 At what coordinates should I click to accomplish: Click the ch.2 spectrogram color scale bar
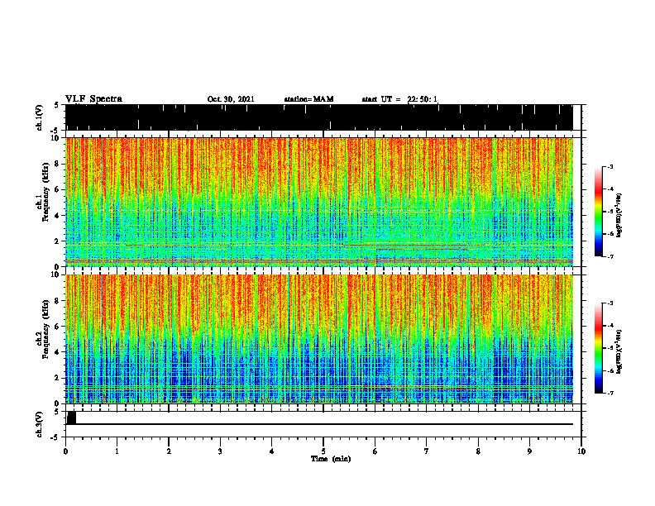(598, 348)
